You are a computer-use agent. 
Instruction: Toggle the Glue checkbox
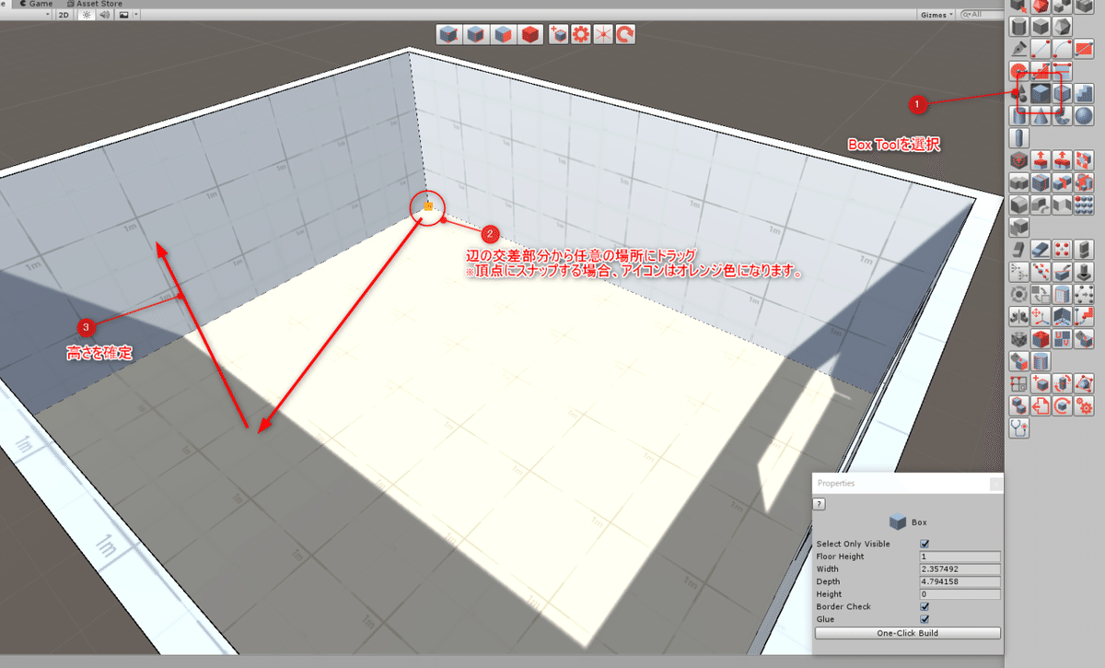(925, 619)
